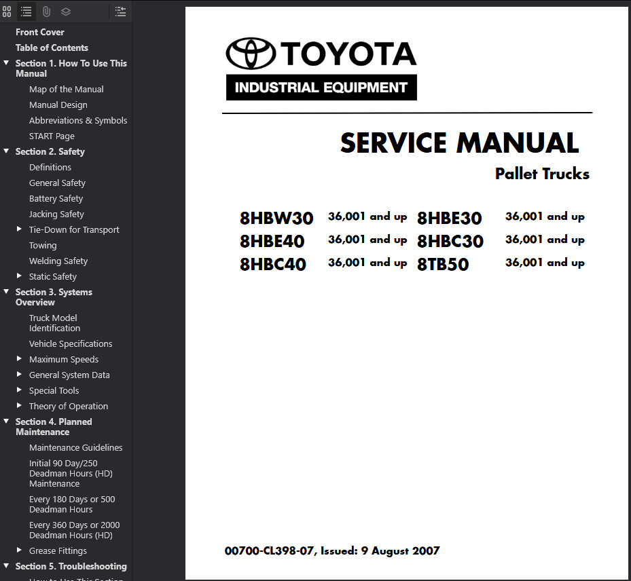Go to Truck Model Identification
This screenshot has width=631, height=581.
tap(54, 323)
